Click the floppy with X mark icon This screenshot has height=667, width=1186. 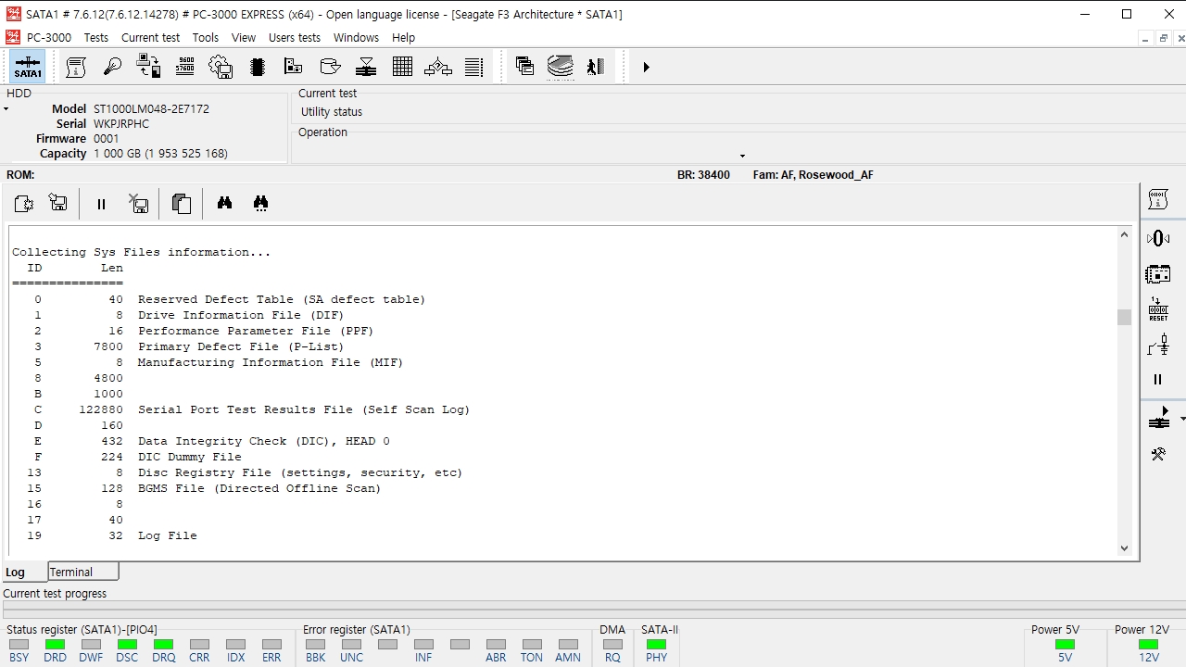click(x=138, y=204)
